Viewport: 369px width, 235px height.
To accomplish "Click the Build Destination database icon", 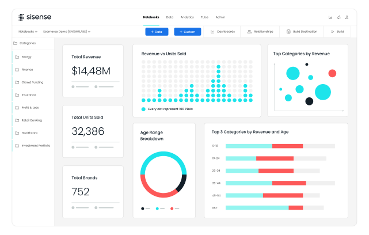I will (288, 32).
